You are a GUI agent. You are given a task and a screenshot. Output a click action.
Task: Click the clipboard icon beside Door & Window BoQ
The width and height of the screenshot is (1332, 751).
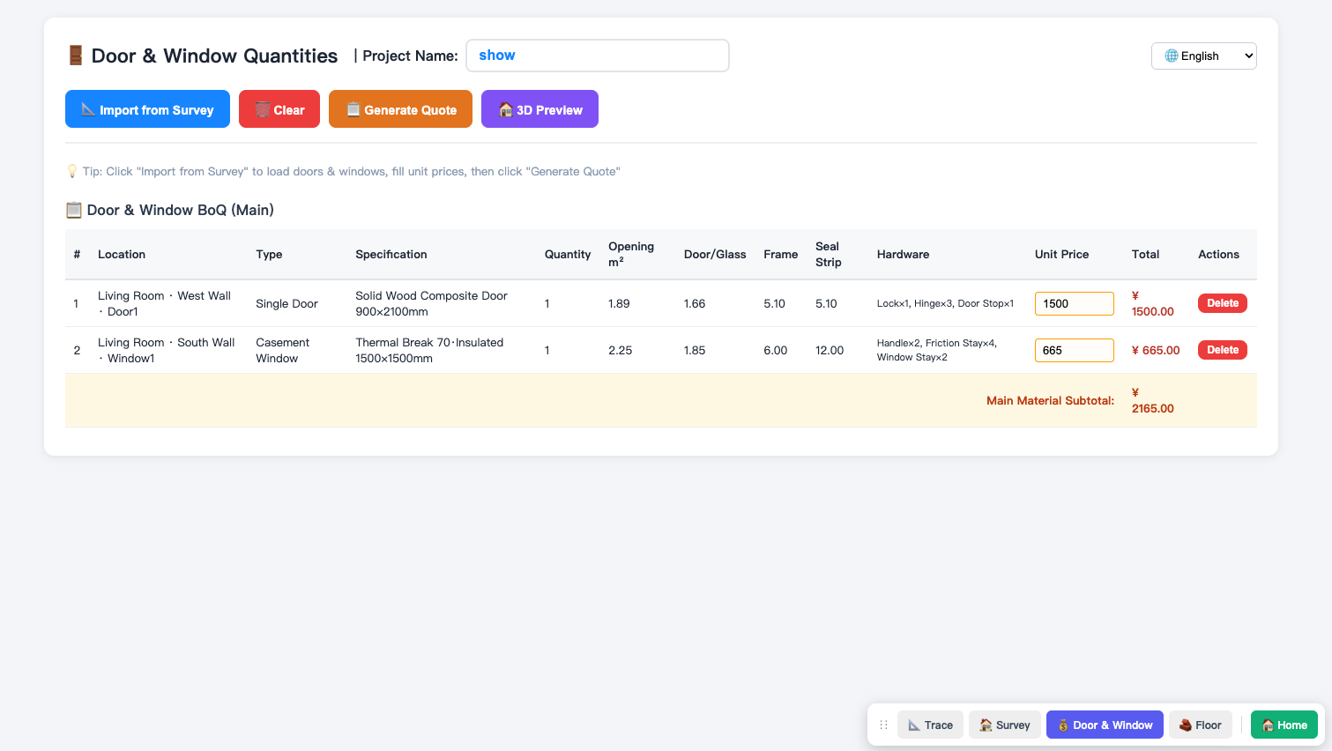pos(74,210)
